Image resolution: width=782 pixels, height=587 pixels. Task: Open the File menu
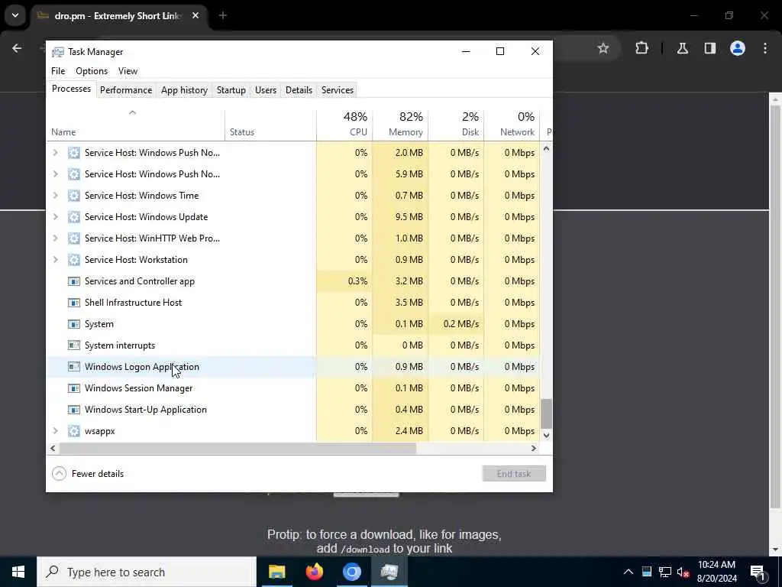pyautogui.click(x=58, y=71)
